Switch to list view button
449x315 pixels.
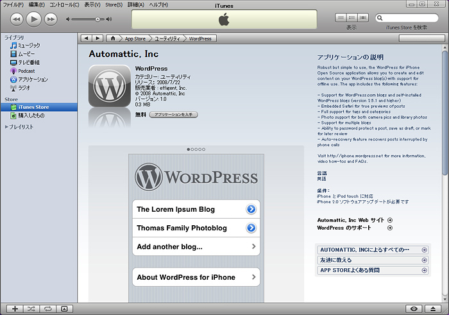point(341,18)
